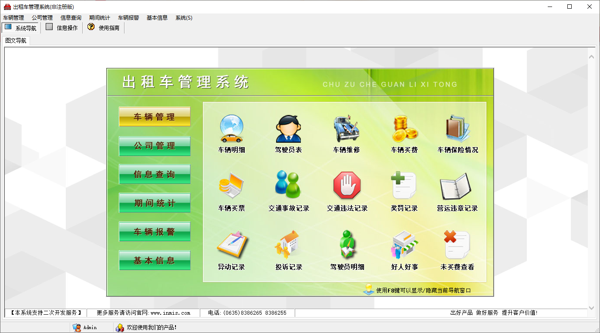Open the 车辆维修 vehicle repair icon
Screen dimensions: 600x333
point(346,129)
